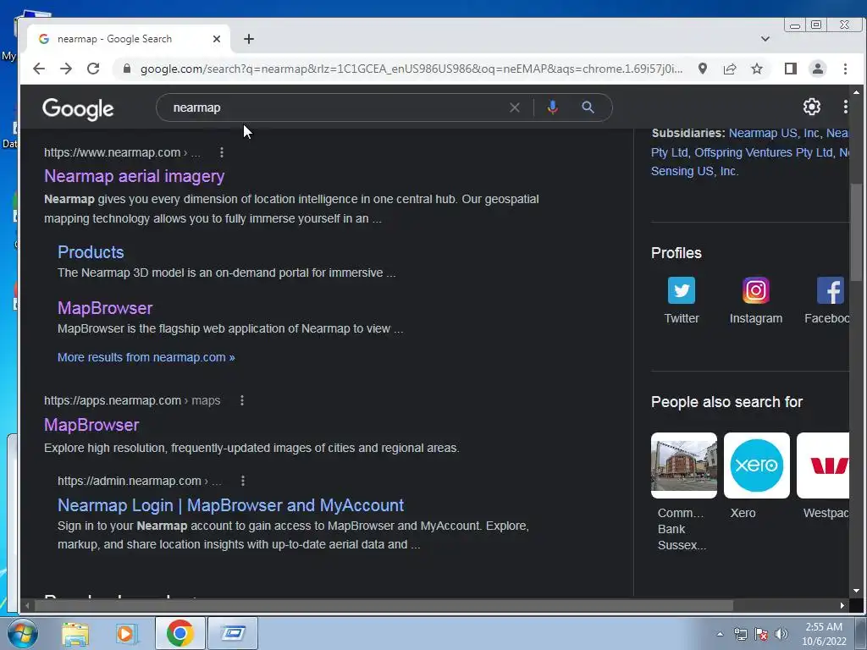Go back to the previous page
Image resolution: width=867 pixels, height=650 pixels.
coord(39,69)
